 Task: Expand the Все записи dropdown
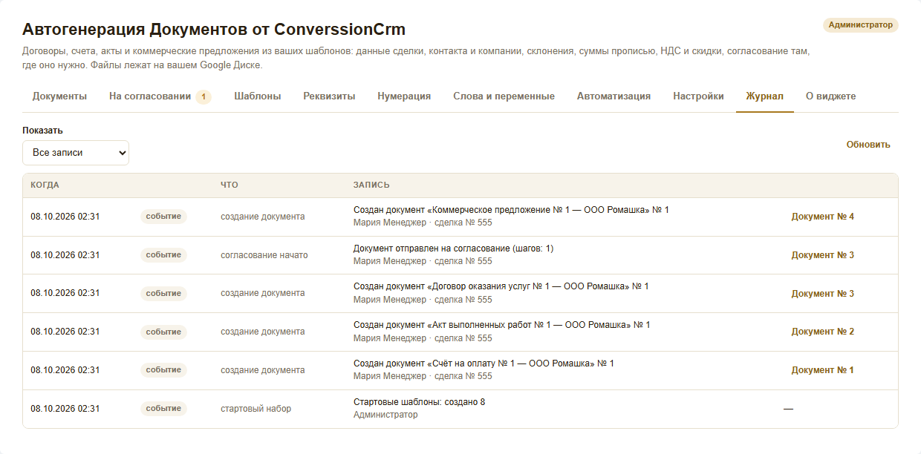click(x=76, y=153)
